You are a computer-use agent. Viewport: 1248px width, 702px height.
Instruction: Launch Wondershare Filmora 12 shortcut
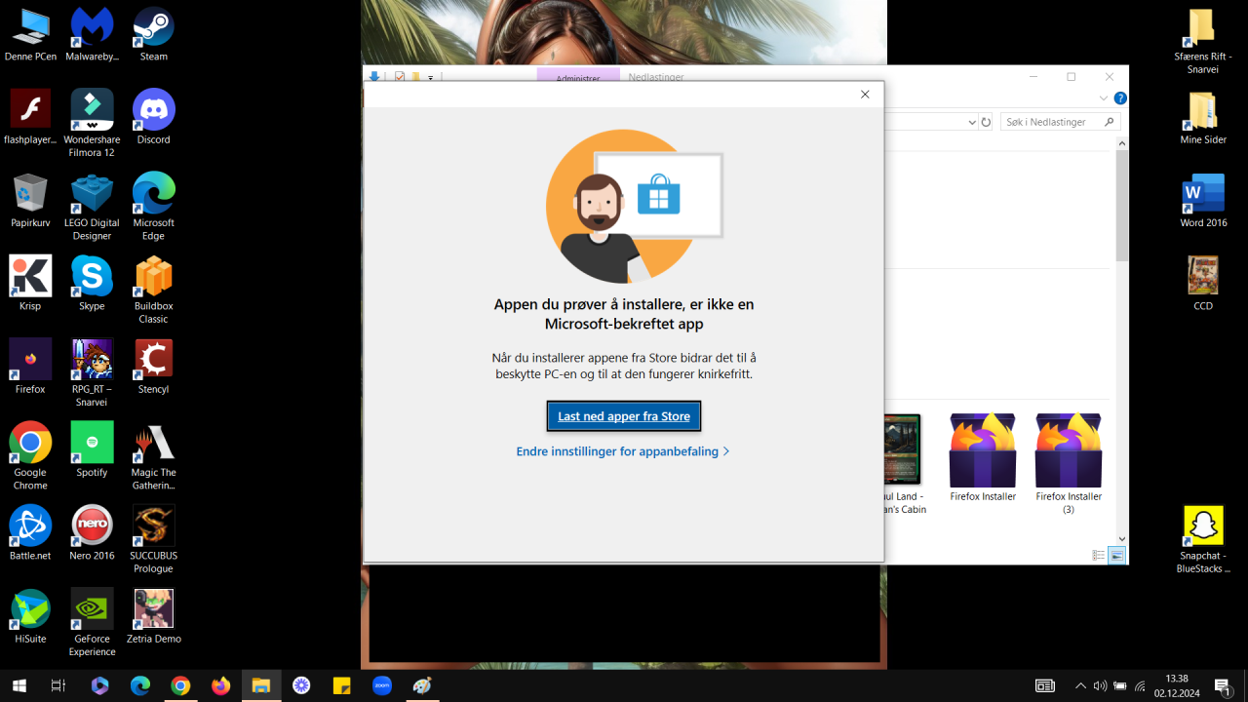[92, 124]
